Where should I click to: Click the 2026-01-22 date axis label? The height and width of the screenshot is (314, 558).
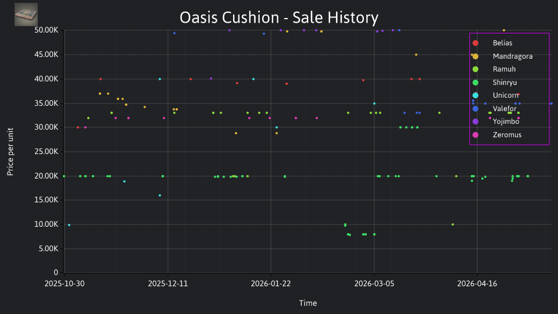coord(271,284)
